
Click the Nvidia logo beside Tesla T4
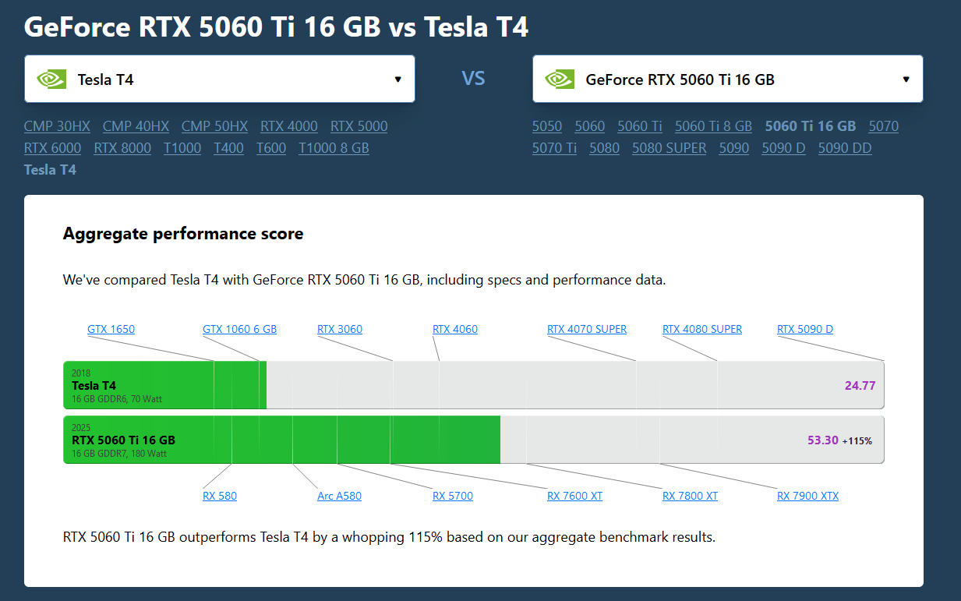(x=51, y=79)
